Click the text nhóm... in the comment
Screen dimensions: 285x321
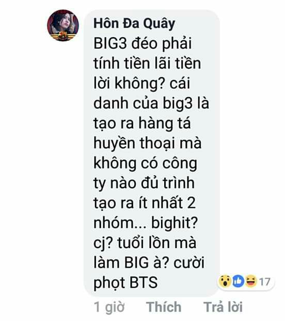[120, 223]
